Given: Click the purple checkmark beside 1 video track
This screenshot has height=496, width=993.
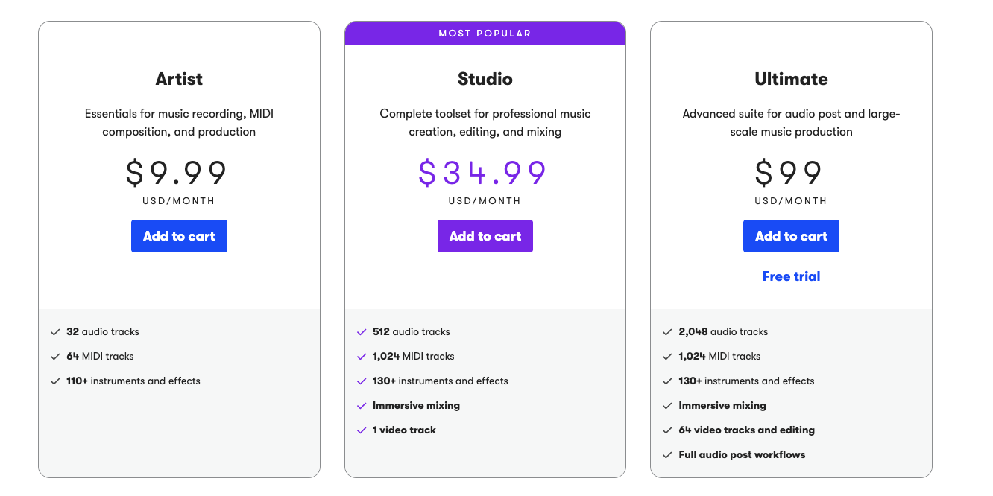Looking at the screenshot, I should [362, 430].
